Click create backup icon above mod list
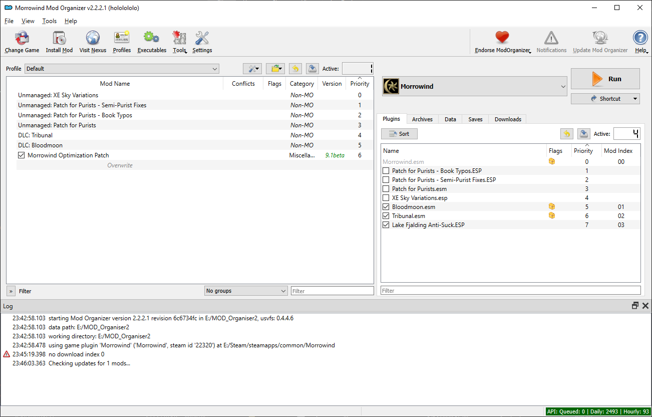This screenshot has width=652, height=417. tap(312, 69)
